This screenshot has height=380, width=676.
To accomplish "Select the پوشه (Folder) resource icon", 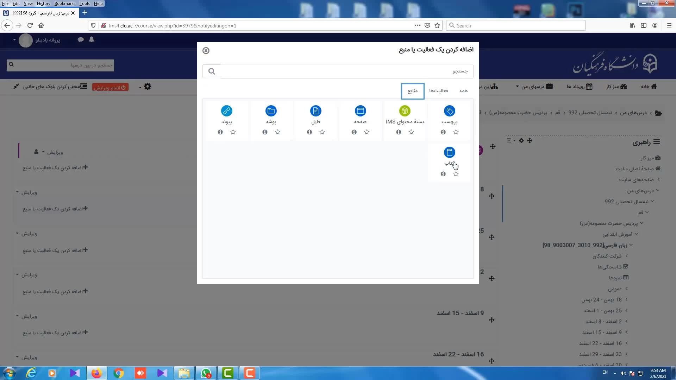I will click(271, 111).
